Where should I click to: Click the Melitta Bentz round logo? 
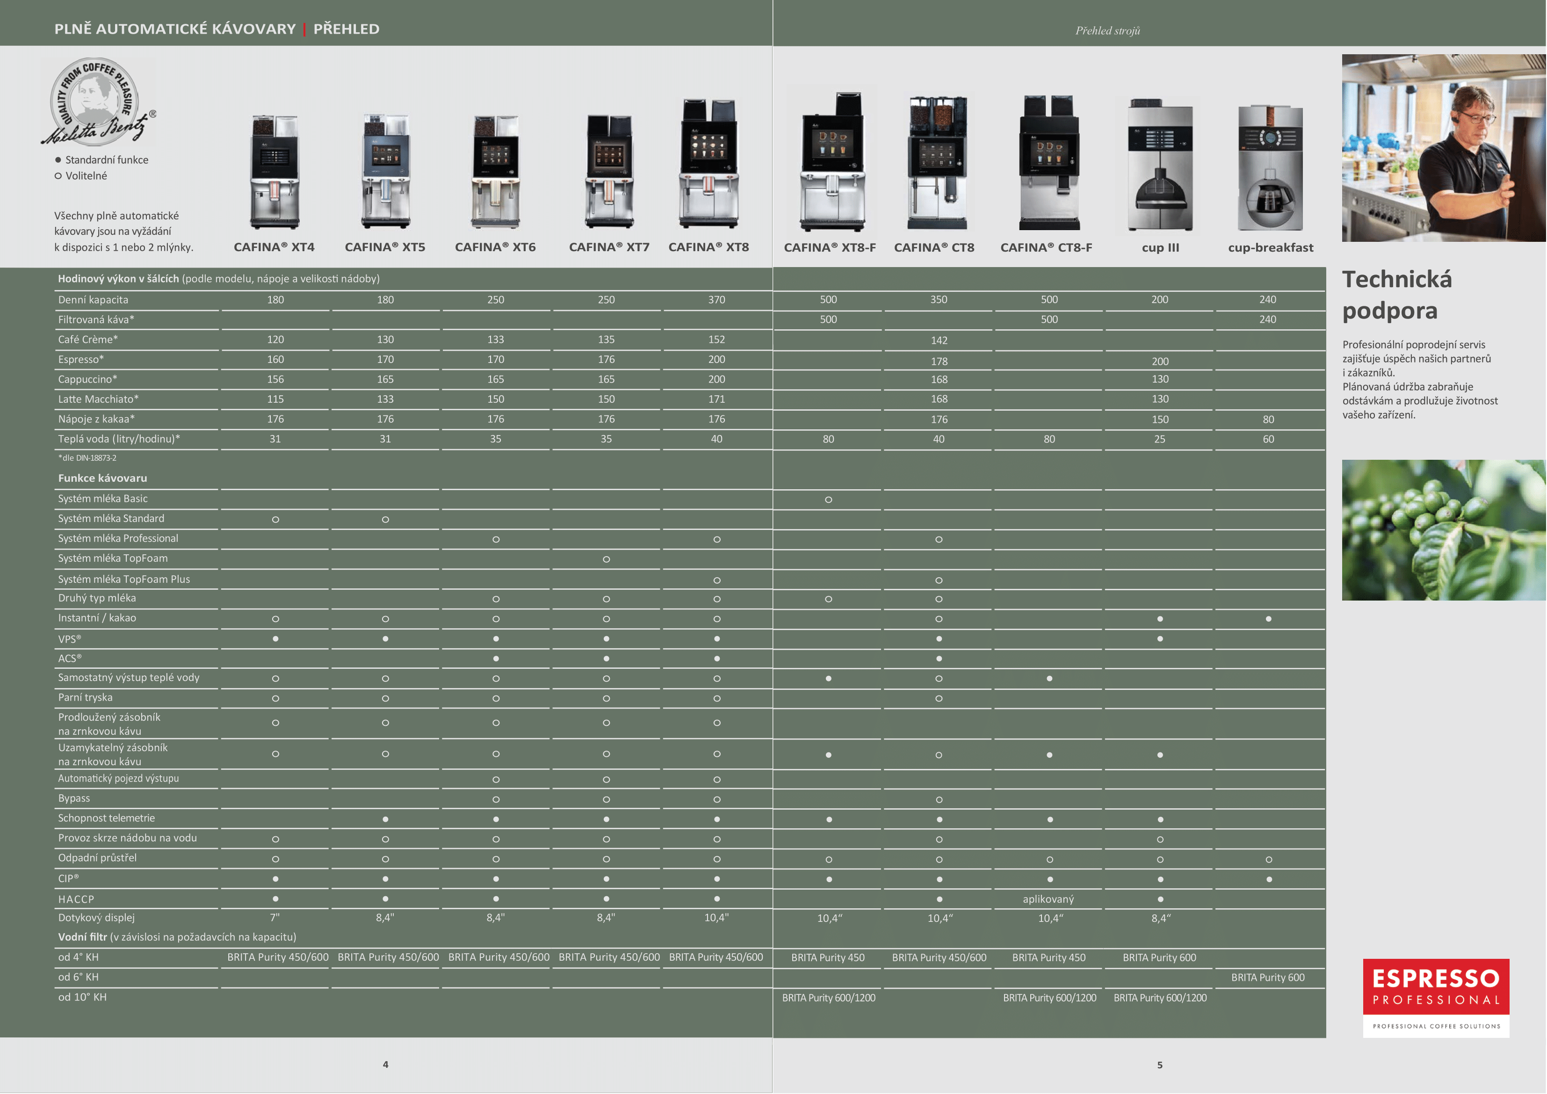[99, 102]
